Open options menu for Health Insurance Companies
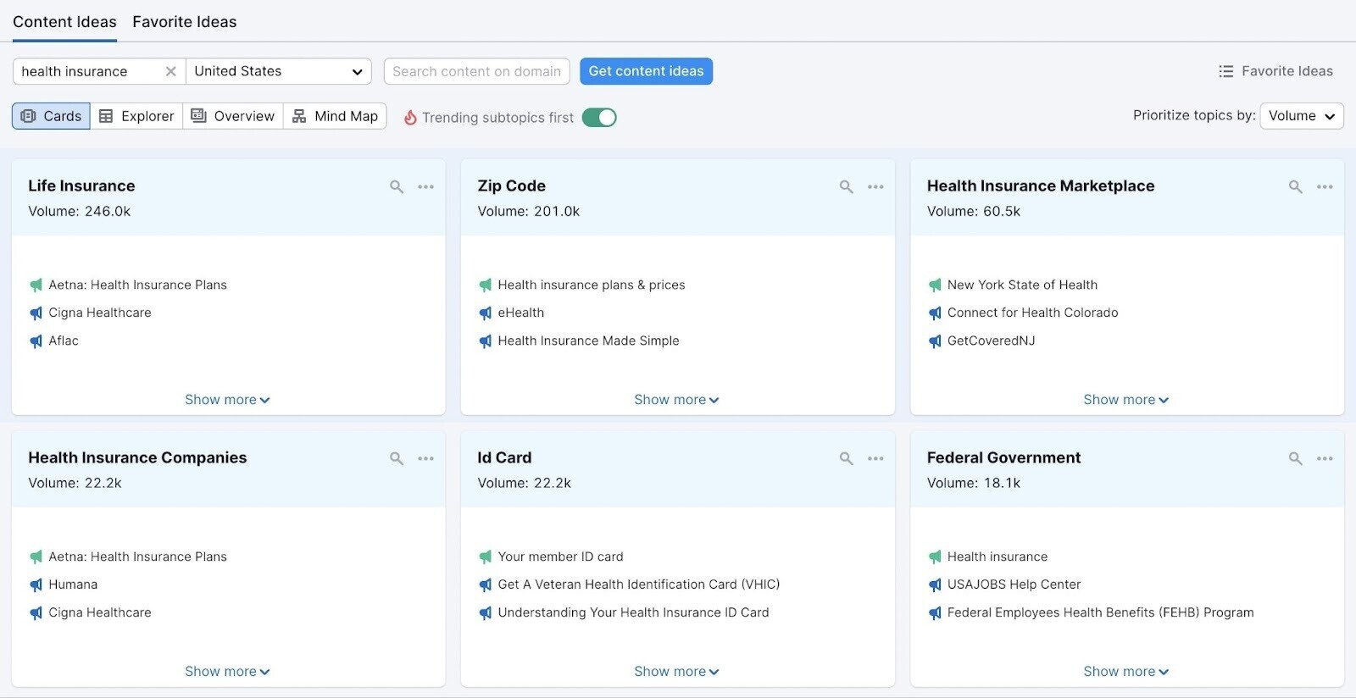The width and height of the screenshot is (1356, 698). tap(425, 458)
